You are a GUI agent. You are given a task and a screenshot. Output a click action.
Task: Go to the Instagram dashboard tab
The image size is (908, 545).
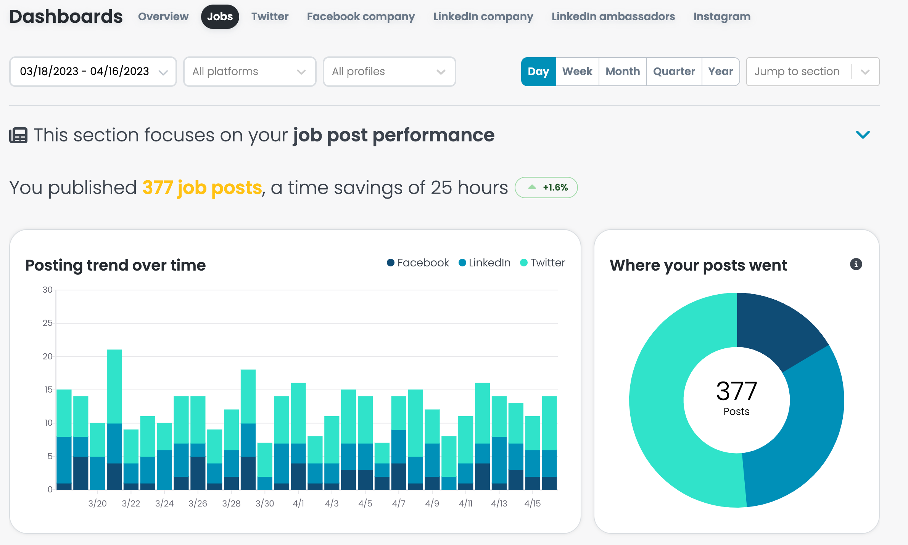(722, 16)
